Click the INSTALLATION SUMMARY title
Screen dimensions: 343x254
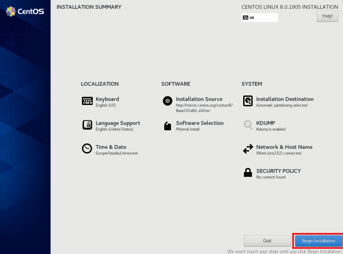point(89,7)
